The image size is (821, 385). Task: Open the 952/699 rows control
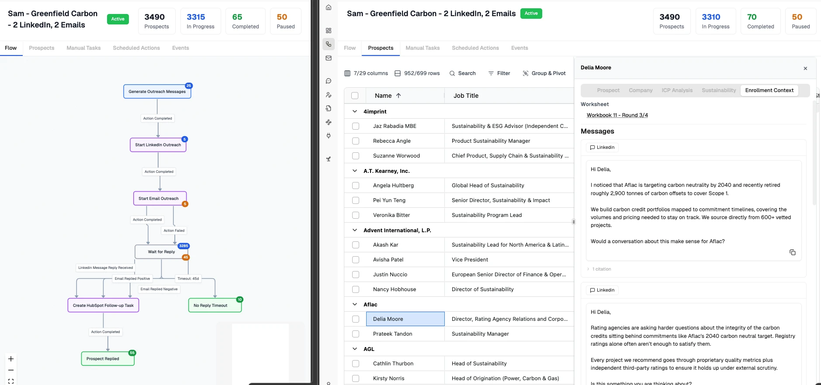[417, 73]
